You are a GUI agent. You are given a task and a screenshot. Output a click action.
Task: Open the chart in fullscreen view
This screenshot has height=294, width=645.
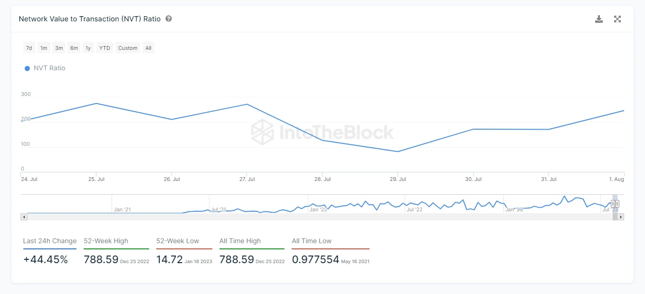tap(617, 19)
